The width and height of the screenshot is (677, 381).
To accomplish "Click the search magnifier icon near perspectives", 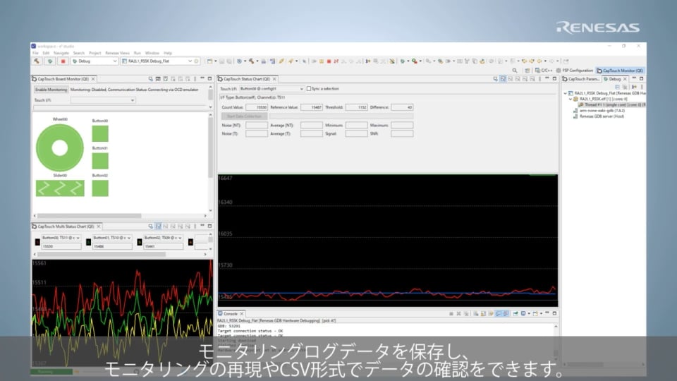I will point(515,71).
